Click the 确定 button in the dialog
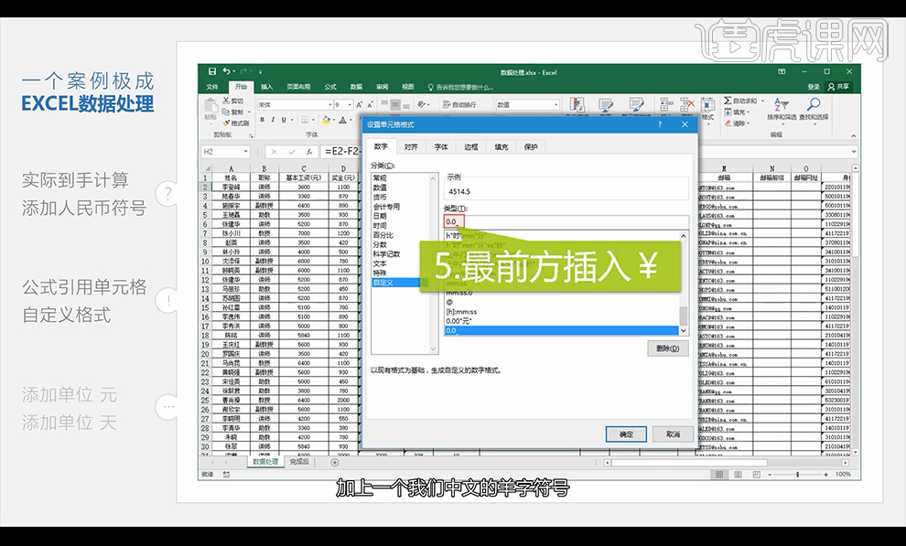 click(x=624, y=432)
